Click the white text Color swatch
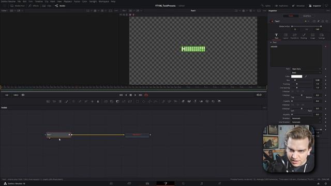Viewport: 331px width, 186px height. 296,76
